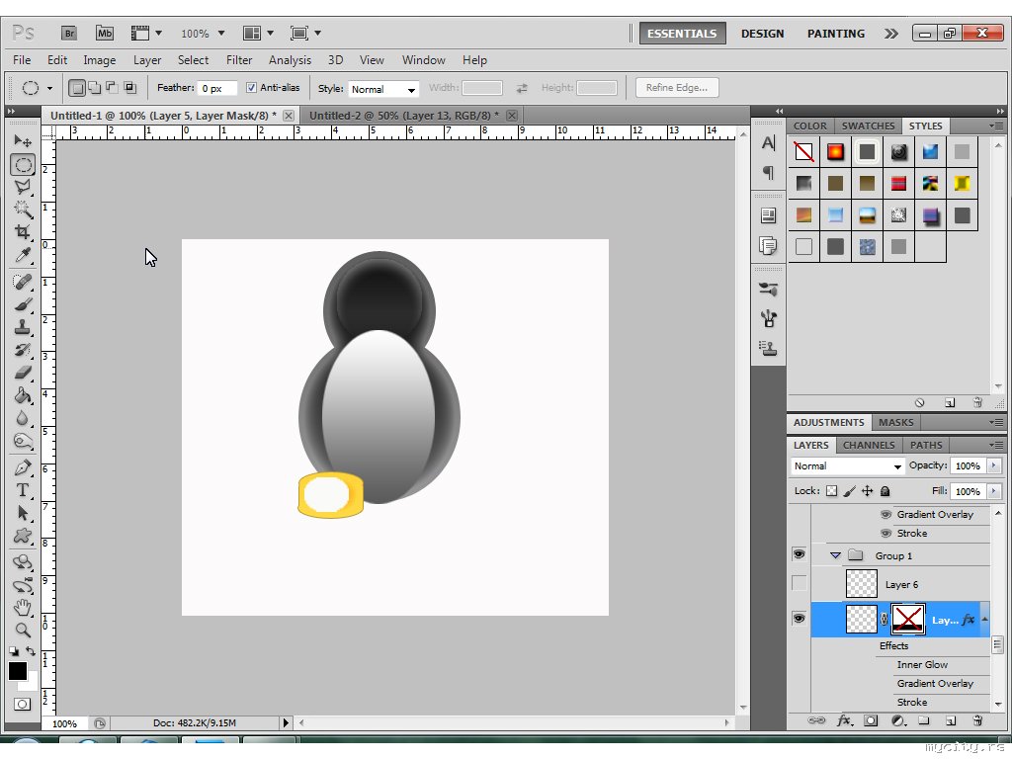Pick the Clone Stamp tool

pos(23,327)
